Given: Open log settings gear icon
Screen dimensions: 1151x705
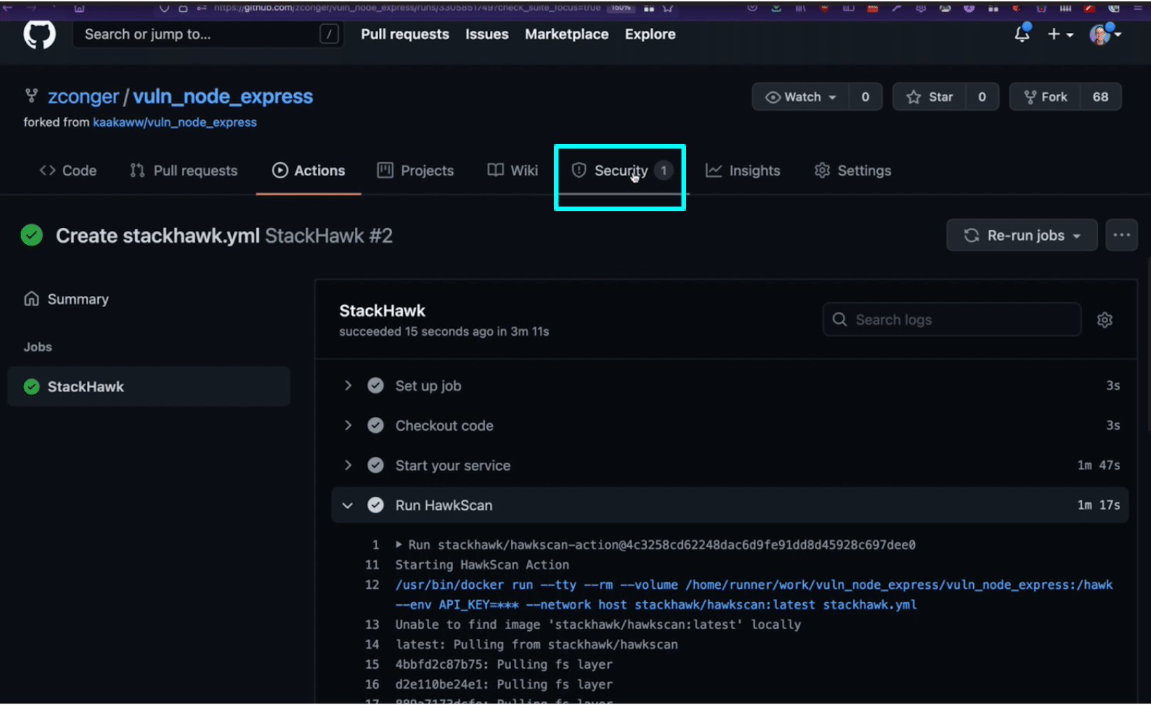Looking at the screenshot, I should (1105, 320).
